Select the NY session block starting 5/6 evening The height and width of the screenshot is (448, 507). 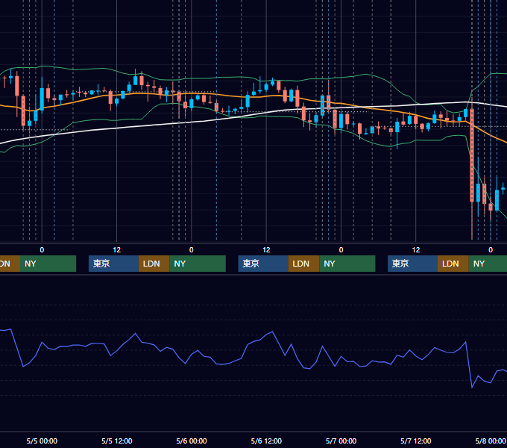347,264
